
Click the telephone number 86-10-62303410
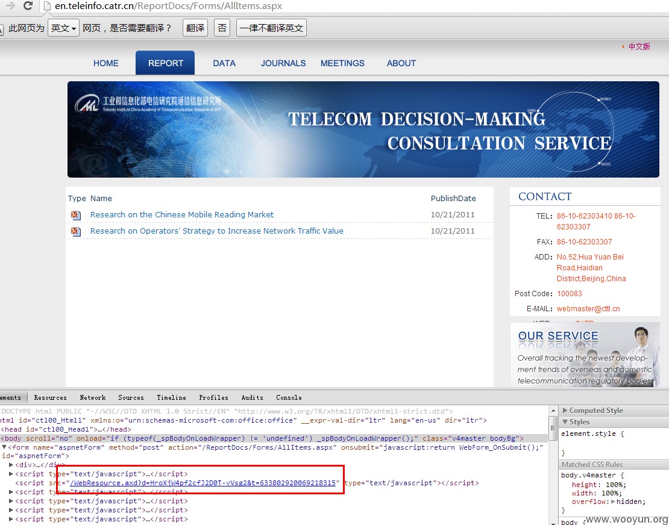[584, 216]
